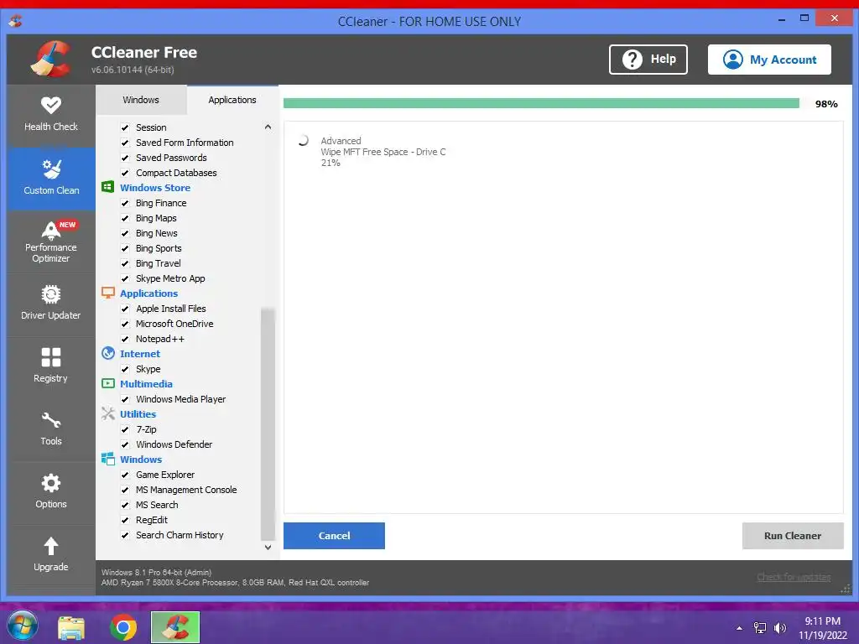Click the Multimedia category heading
This screenshot has height=644, width=859.
pyautogui.click(x=146, y=384)
